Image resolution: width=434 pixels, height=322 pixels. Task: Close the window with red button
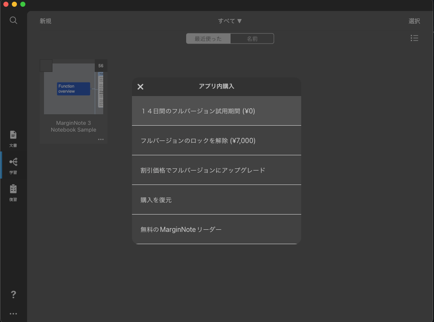(x=6, y=4)
